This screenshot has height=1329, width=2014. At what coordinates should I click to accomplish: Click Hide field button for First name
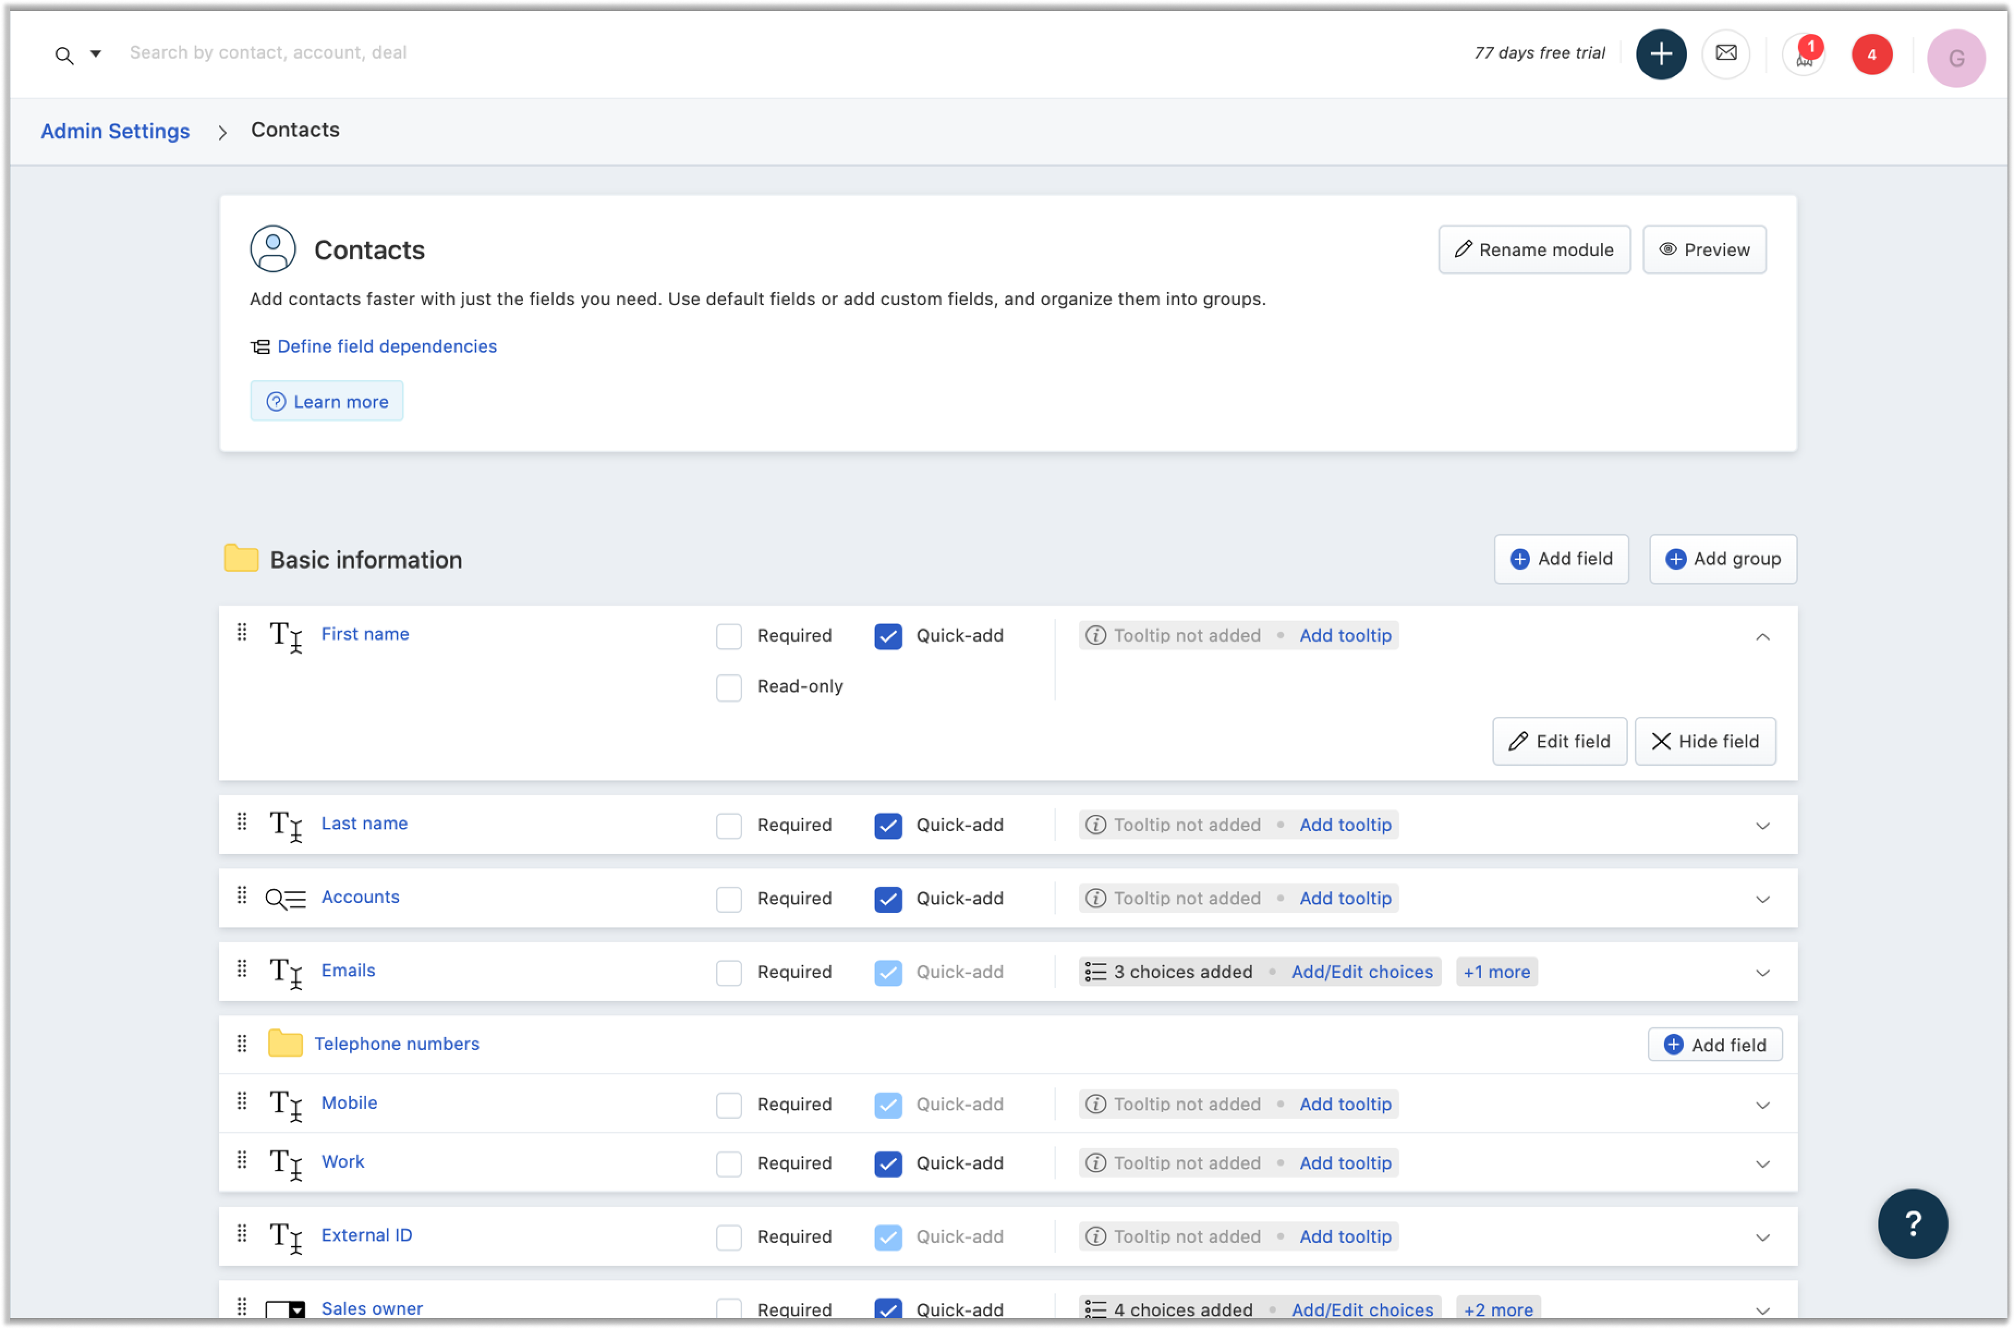coord(1704,742)
